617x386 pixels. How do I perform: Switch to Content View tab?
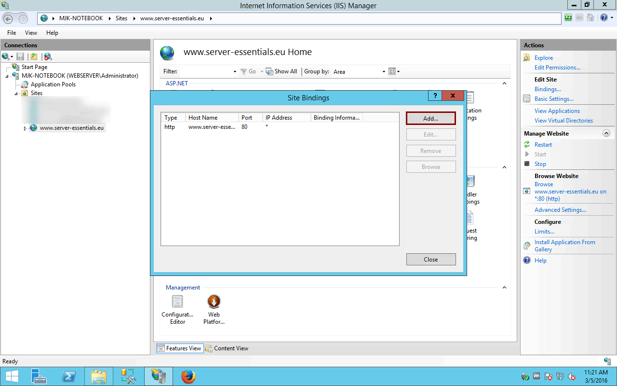(227, 348)
